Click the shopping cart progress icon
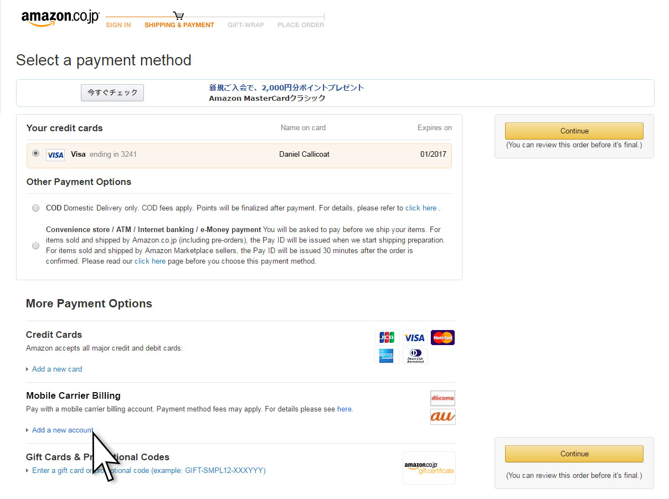The width and height of the screenshot is (669, 499). [178, 16]
